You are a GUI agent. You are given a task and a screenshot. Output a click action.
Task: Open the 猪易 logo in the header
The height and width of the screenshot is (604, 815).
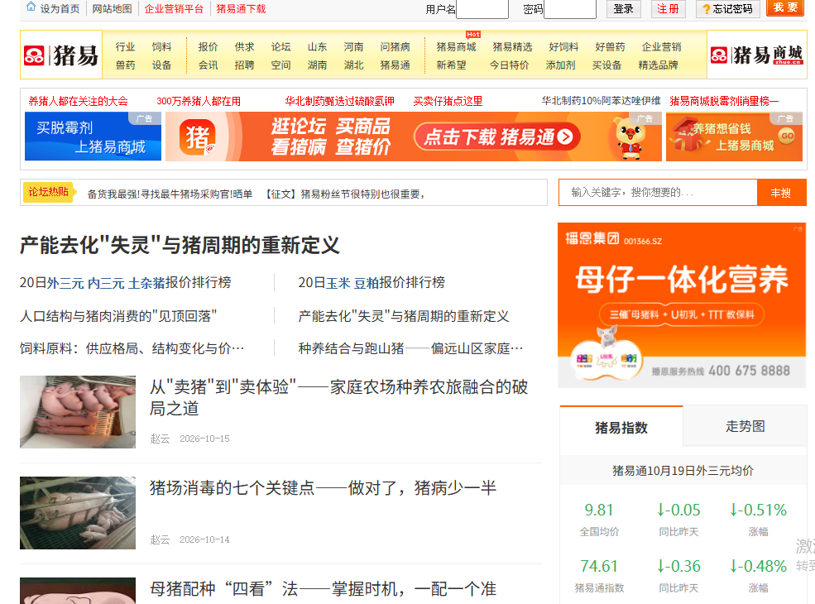(61, 55)
